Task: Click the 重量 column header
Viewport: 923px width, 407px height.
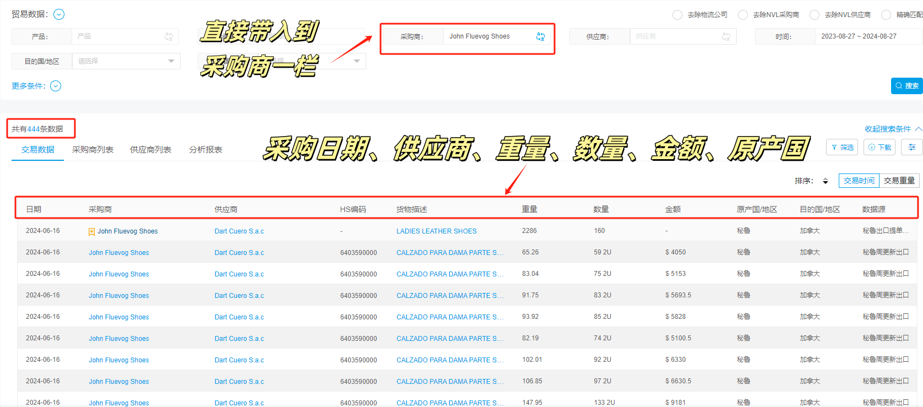Action: tap(530, 209)
